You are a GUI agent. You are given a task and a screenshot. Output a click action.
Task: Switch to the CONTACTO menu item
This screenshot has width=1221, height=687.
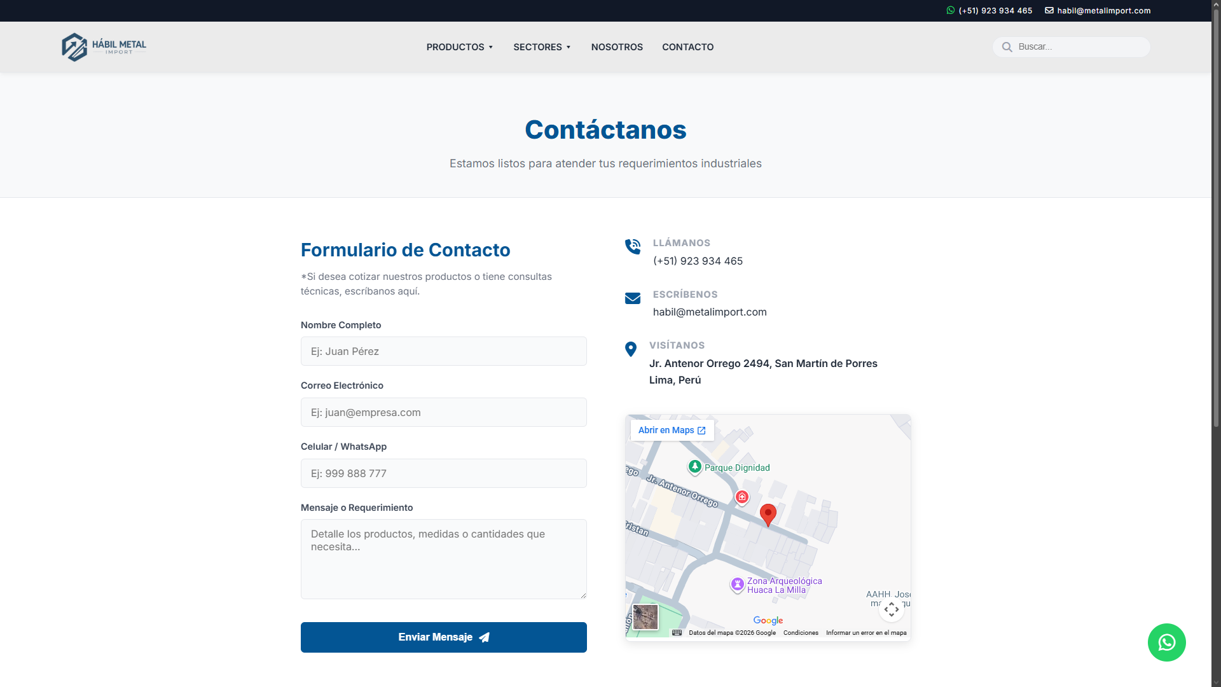687,46
